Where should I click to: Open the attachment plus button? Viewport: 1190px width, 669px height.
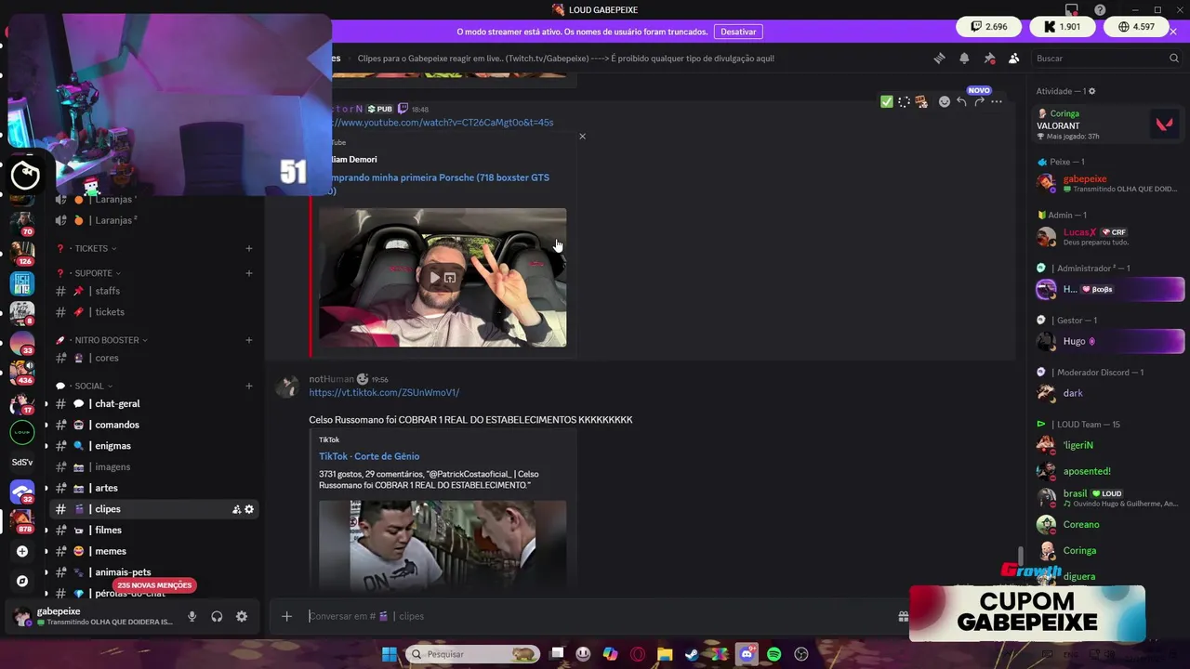pyautogui.click(x=286, y=616)
